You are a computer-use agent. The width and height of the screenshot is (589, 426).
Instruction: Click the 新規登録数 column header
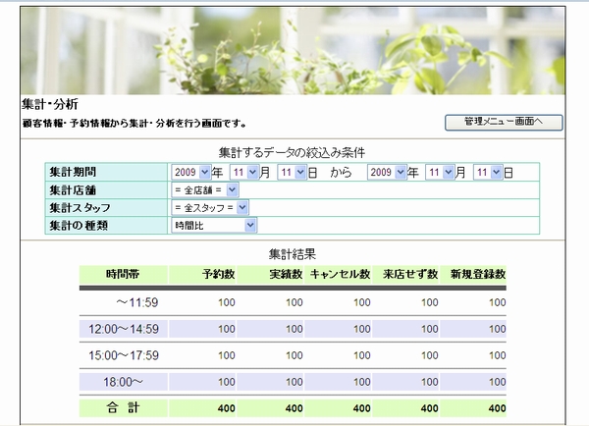pyautogui.click(x=477, y=274)
